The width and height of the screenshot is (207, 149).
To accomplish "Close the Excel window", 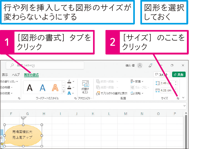I will (183, 65).
